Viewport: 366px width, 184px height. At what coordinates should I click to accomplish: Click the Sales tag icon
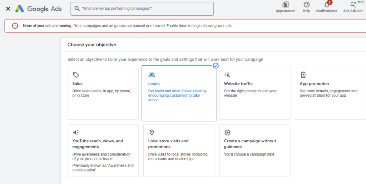[x=76, y=75]
